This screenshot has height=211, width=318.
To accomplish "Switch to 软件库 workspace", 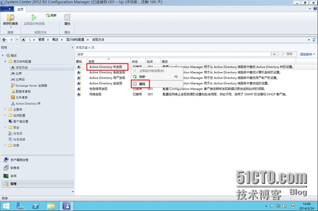I will pyautogui.click(x=37, y=168).
